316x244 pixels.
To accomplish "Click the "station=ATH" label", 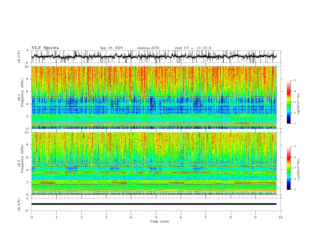I will click(148, 48).
